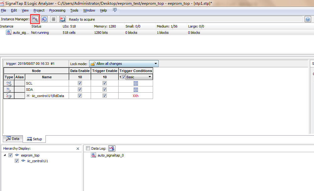Open the View menu
The image size is (314, 191).
click(25, 10)
